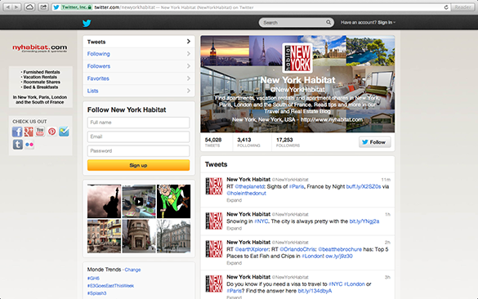Viewport: 478px width, 299px height.
Task: Click avatar on the Paris by Night tweet
Action: (x=214, y=186)
